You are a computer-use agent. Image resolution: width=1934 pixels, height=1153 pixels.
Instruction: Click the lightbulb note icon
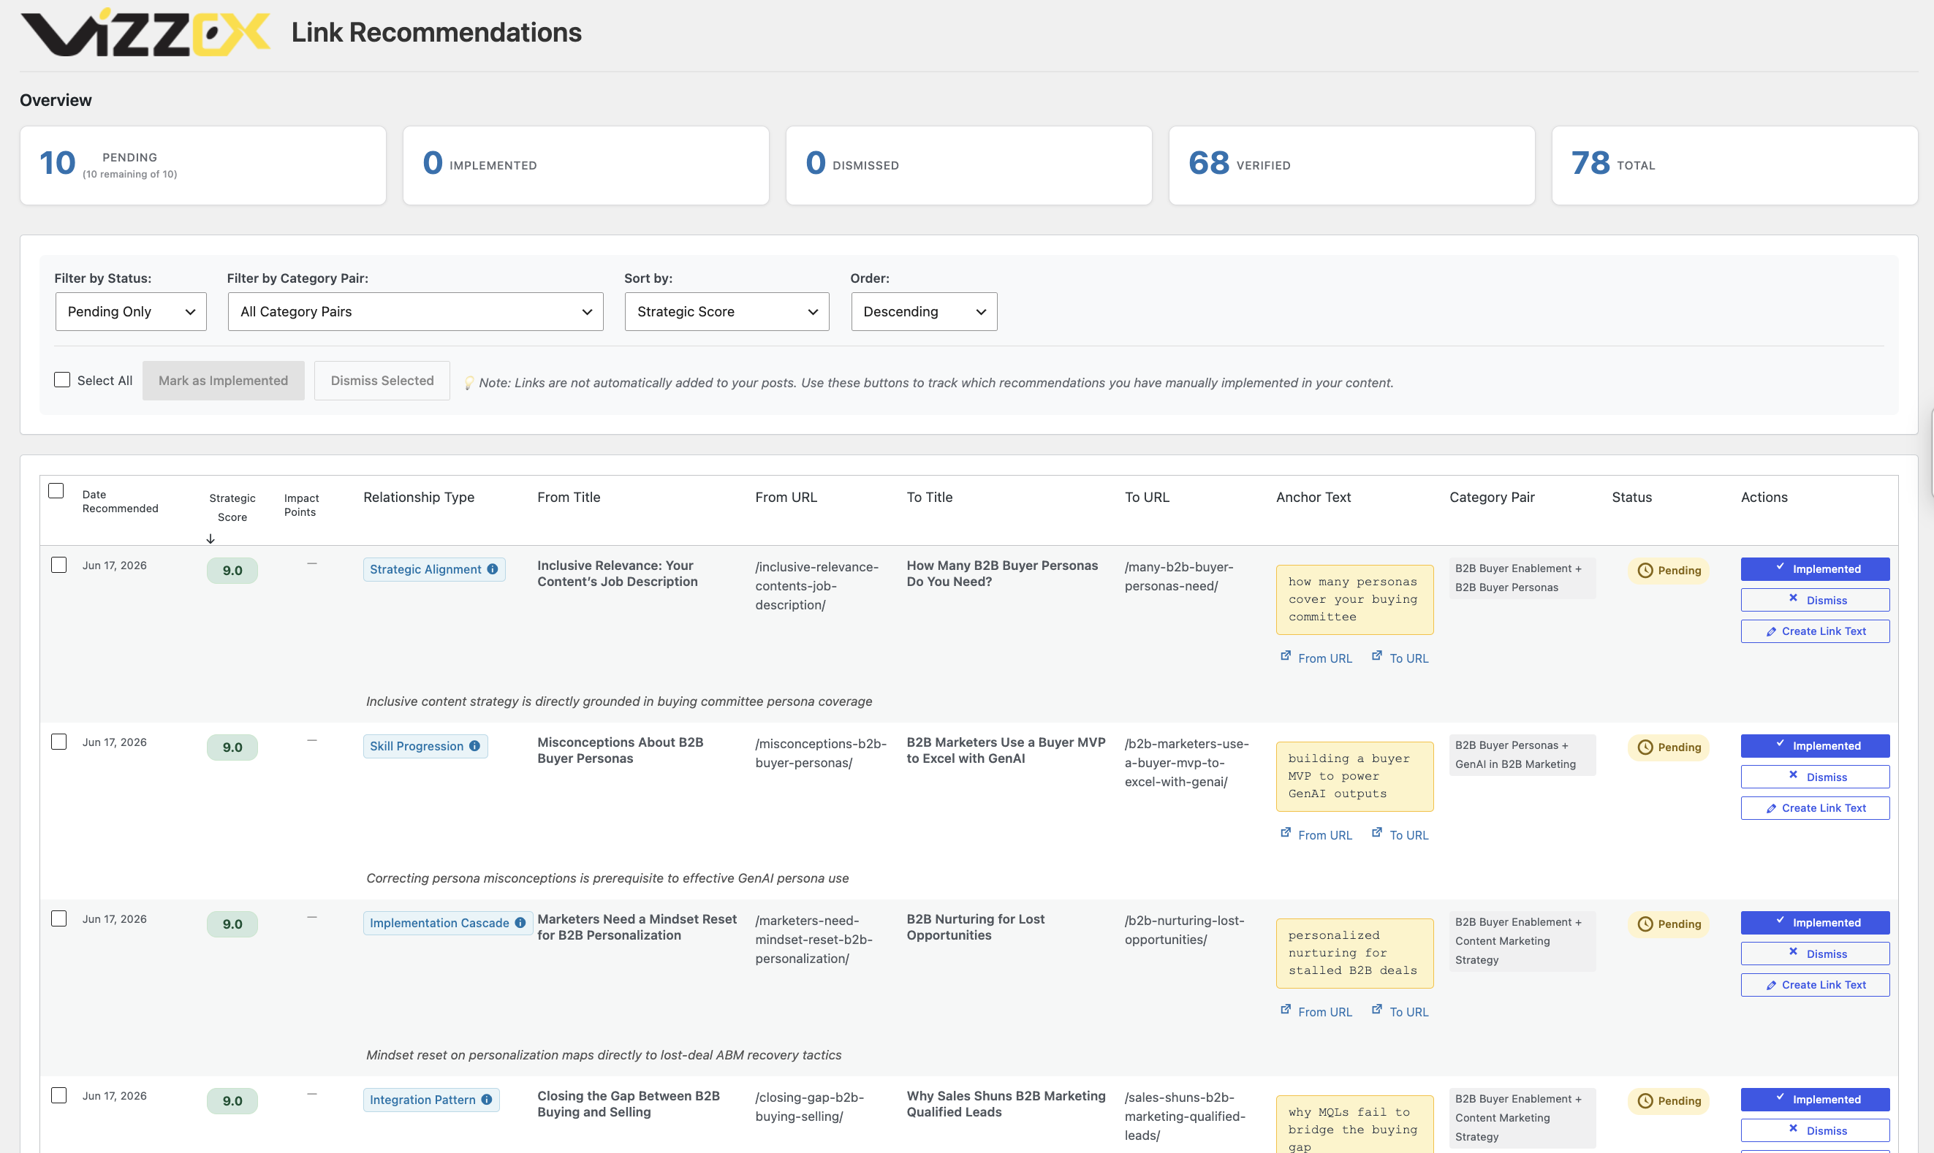click(x=469, y=382)
